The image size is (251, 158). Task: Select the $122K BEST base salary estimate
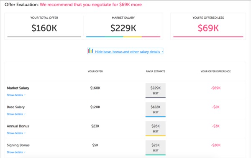pyautogui.click(x=156, y=110)
